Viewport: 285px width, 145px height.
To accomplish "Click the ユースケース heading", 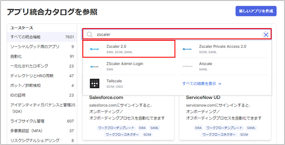I will tap(22, 28).
